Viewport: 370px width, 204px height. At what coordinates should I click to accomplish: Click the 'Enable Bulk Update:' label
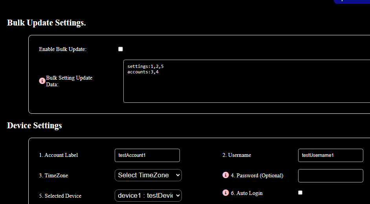tap(63, 49)
